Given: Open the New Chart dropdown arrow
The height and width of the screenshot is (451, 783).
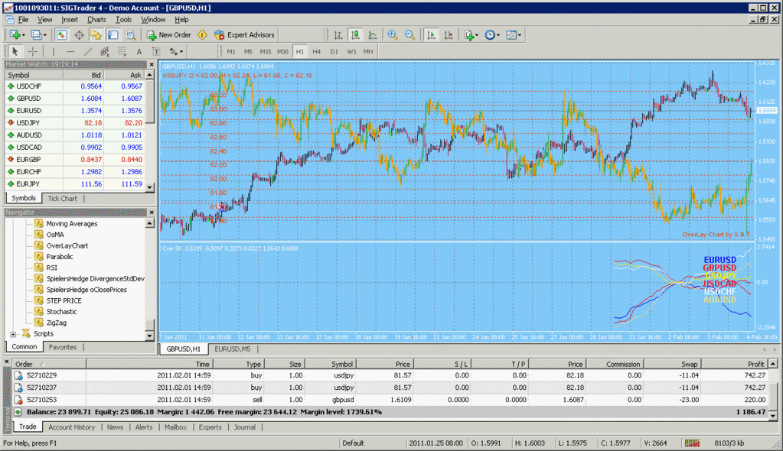Looking at the screenshot, I should pos(24,35).
